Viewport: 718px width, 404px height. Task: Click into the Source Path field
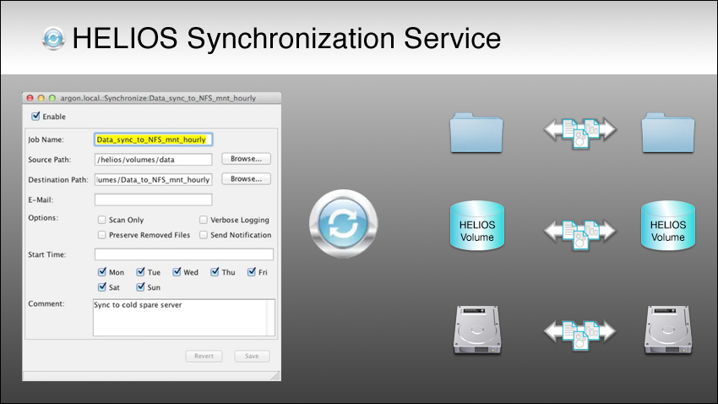click(x=154, y=160)
